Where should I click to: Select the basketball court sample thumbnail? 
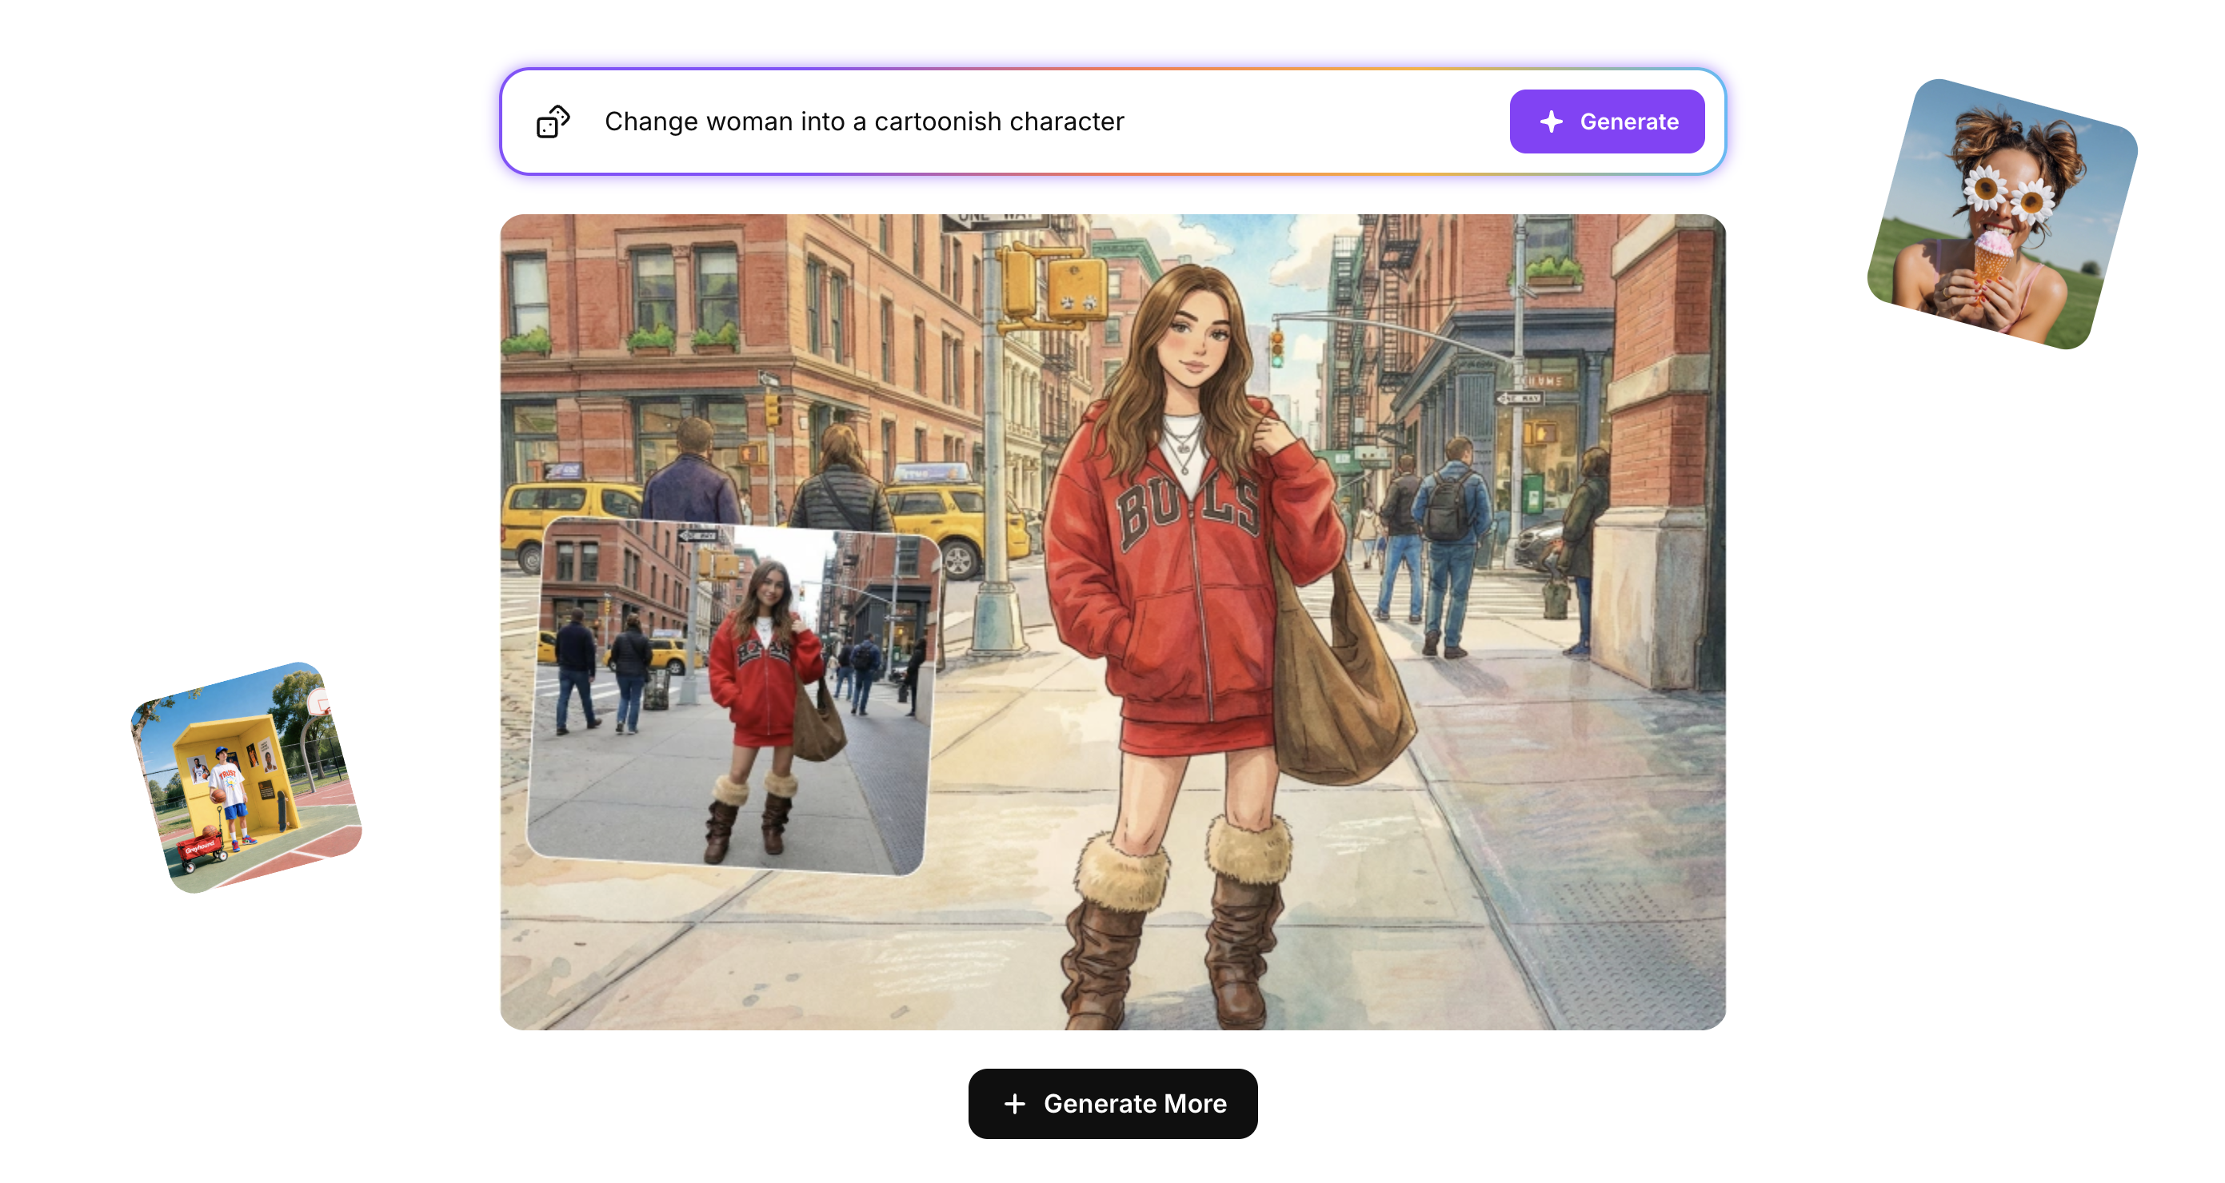(246, 777)
